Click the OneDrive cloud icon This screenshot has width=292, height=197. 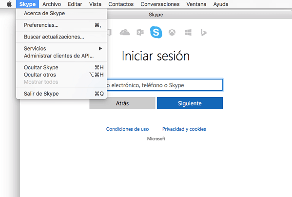coord(125,32)
